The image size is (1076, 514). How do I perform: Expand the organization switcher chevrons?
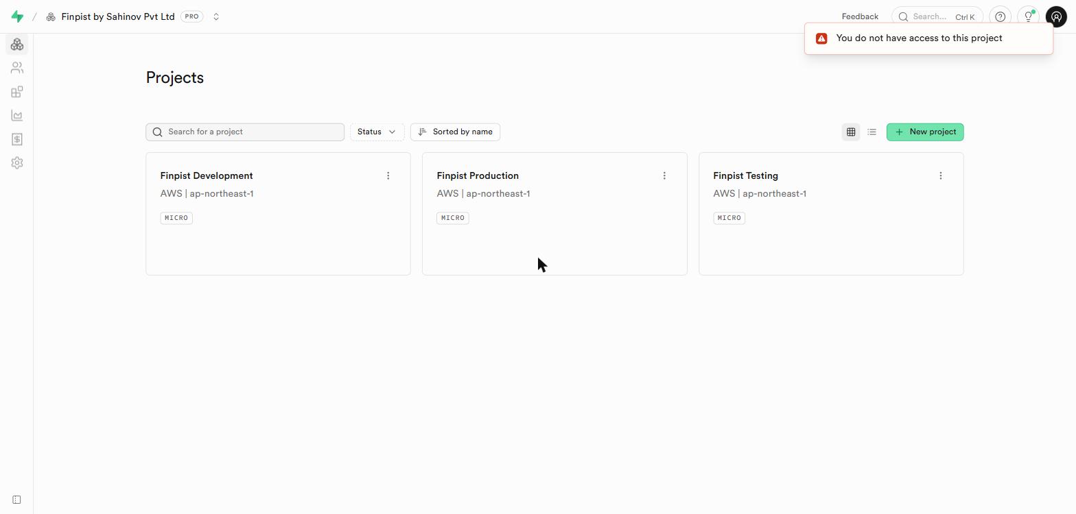point(216,16)
